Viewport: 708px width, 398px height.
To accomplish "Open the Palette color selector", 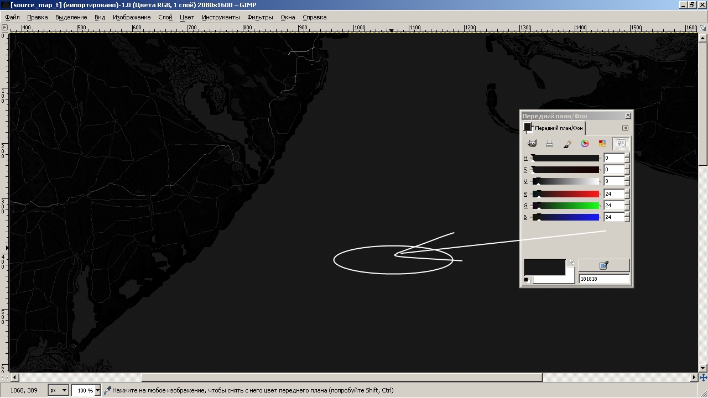I will click(x=602, y=144).
